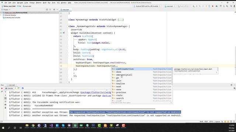Viewport: 236px width, 132px height.
Task: Open Chrome from the taskbar
Action: coord(33,125)
